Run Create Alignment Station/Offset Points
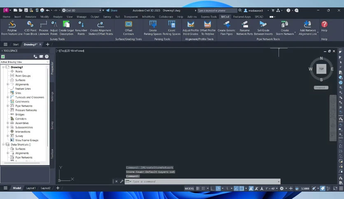This screenshot has height=199, width=344. pos(100,28)
